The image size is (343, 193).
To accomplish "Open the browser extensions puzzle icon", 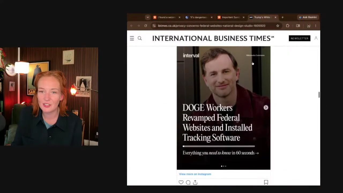I will click(288, 26).
